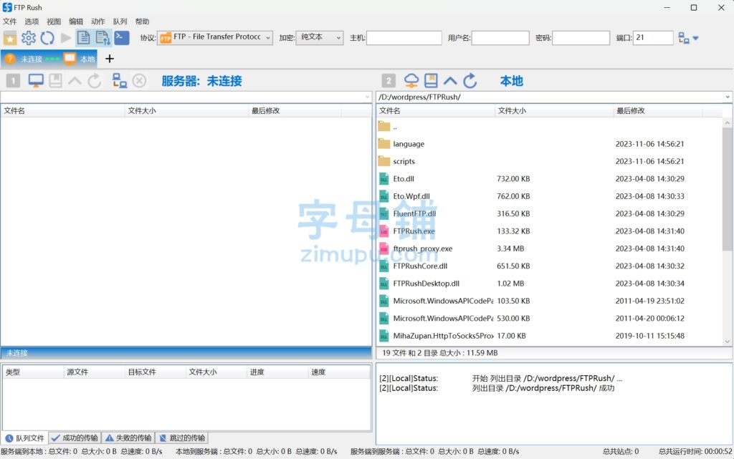Image resolution: width=734 pixels, height=459 pixels.
Task: Refresh the local pane listing
Action: tap(470, 80)
